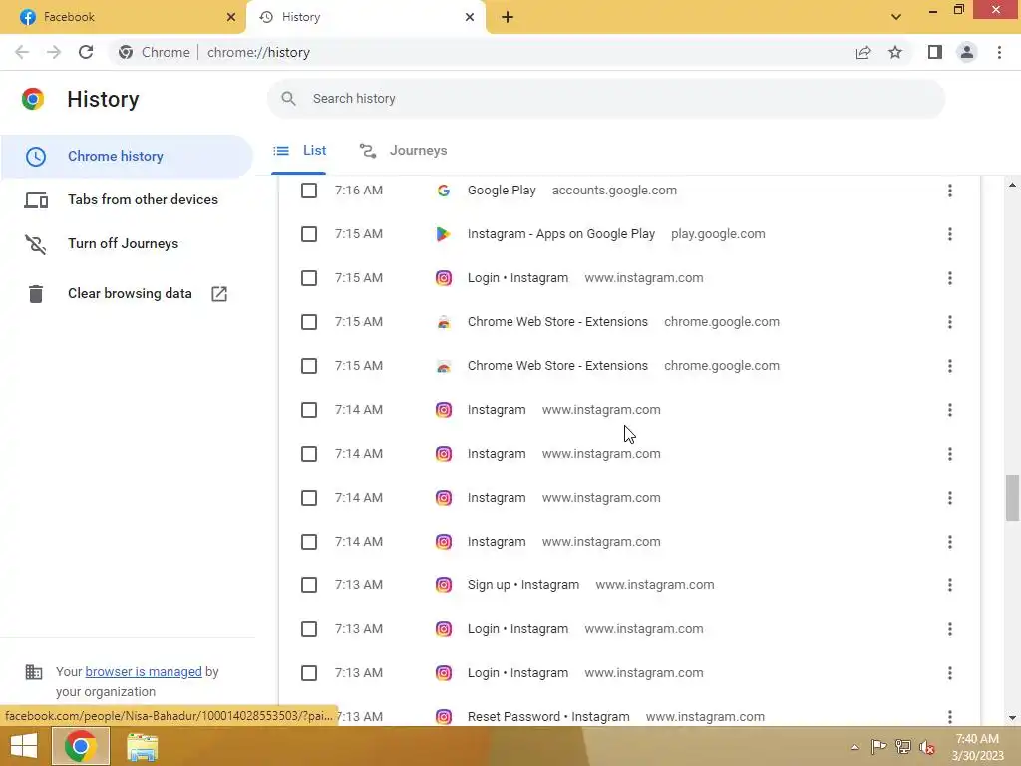Switch to the Journeys tab
The height and width of the screenshot is (766, 1021).
403,151
